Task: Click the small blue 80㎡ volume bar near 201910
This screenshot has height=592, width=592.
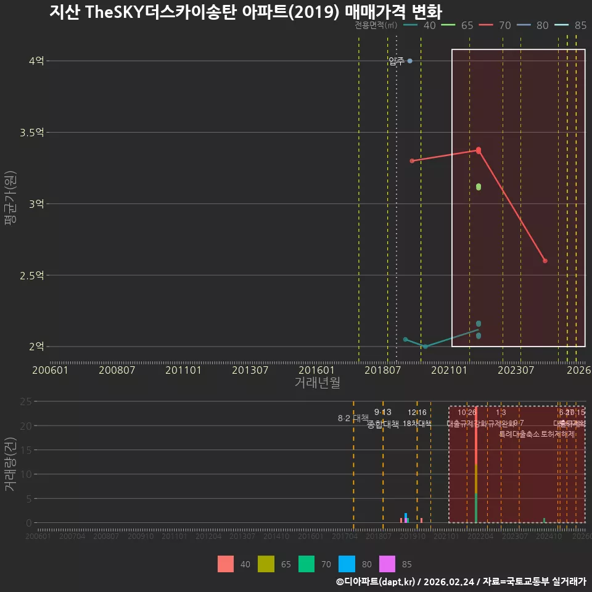Action: pyautogui.click(x=406, y=516)
